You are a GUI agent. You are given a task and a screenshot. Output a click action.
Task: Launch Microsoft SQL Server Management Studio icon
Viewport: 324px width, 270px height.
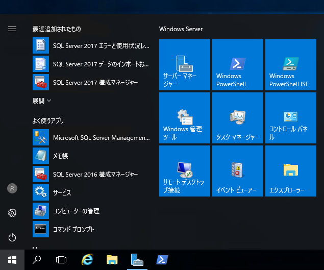click(41, 137)
